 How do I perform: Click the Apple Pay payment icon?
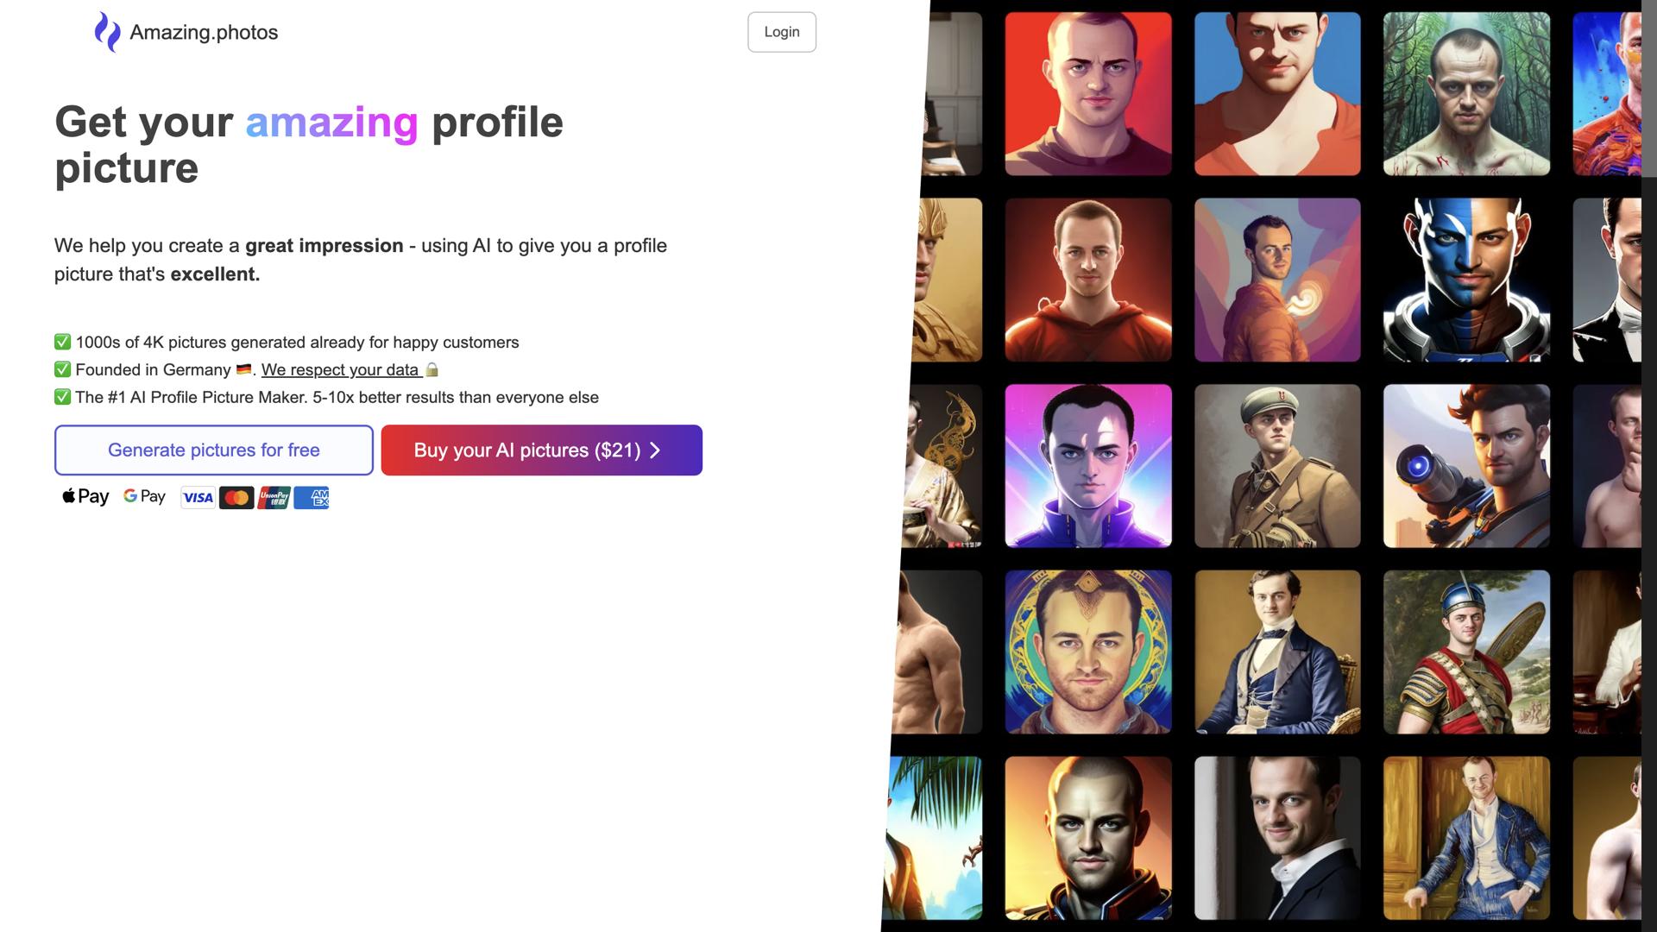85,496
